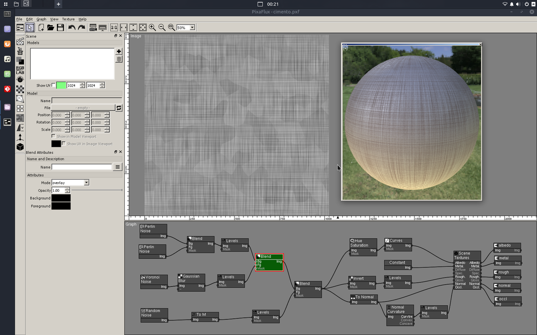Click the Blend Attributes Name input field

[82, 167]
